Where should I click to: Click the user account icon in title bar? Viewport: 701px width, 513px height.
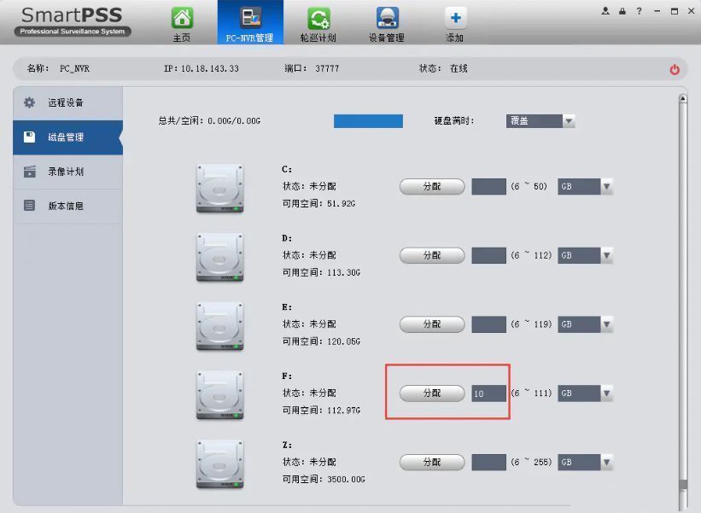[604, 11]
